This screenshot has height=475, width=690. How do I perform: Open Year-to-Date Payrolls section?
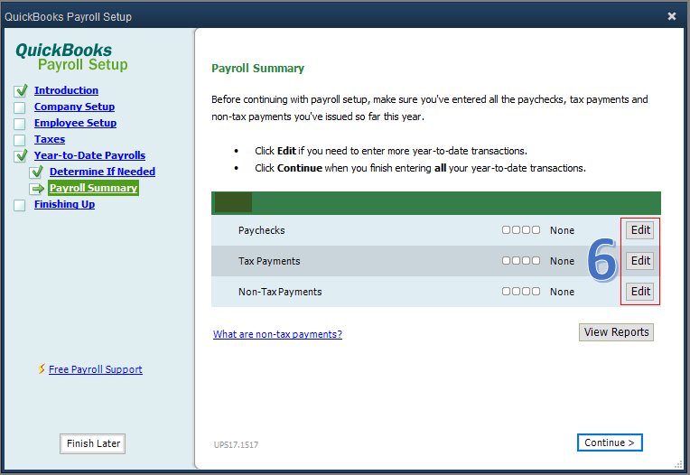tap(89, 155)
